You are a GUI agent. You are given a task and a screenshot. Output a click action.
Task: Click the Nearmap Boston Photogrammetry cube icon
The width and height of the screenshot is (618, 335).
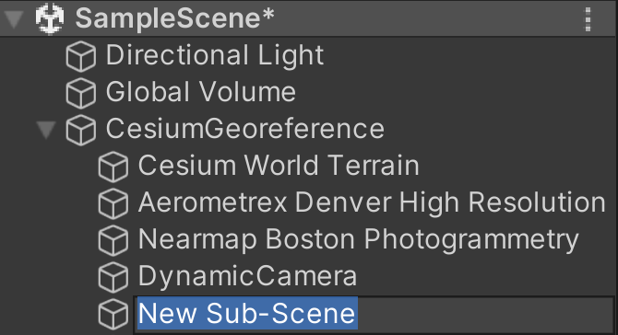[113, 240]
